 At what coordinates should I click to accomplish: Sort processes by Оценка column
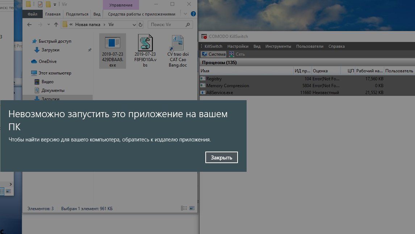pos(326,71)
